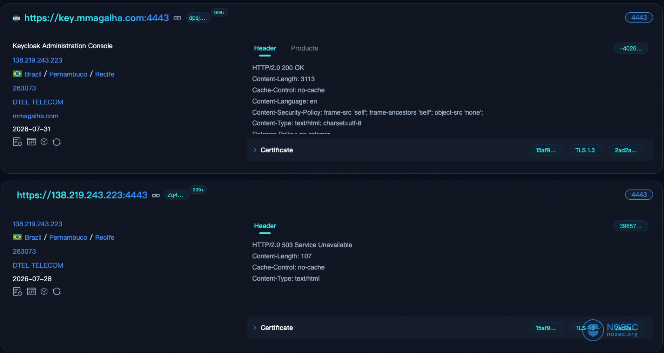Click 4443 port badge on second result
The height and width of the screenshot is (353, 664).
pyautogui.click(x=639, y=195)
